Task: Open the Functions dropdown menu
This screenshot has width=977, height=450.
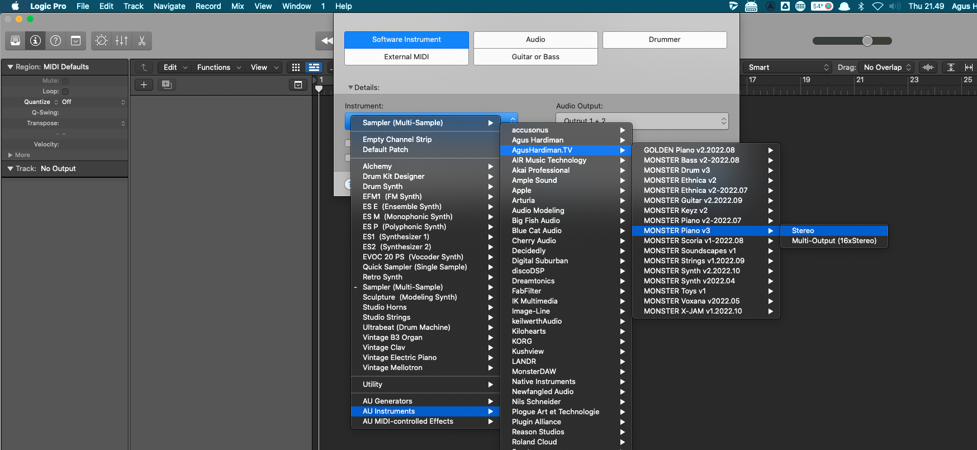Action: (219, 68)
